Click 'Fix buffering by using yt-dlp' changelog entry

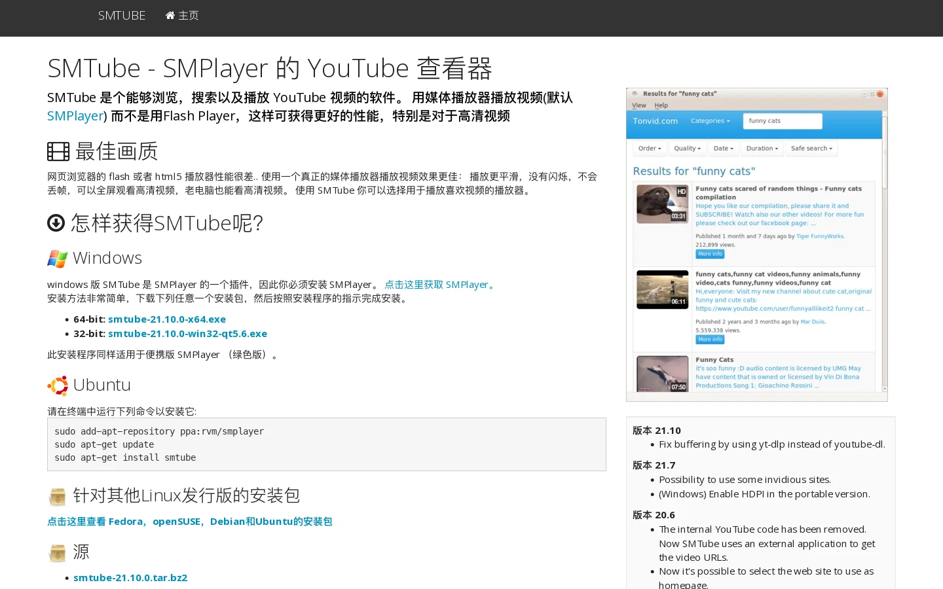coord(772,444)
